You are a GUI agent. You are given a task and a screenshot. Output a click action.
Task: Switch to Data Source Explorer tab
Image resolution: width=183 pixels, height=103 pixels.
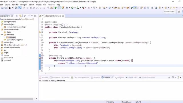[80, 78]
